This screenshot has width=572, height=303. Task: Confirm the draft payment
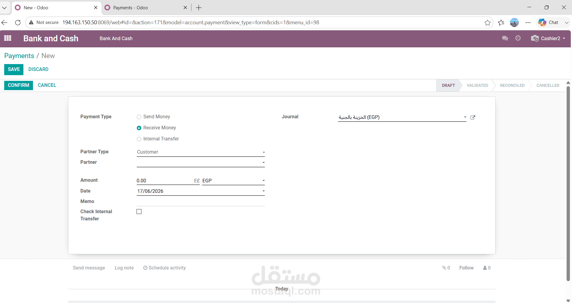(x=19, y=85)
